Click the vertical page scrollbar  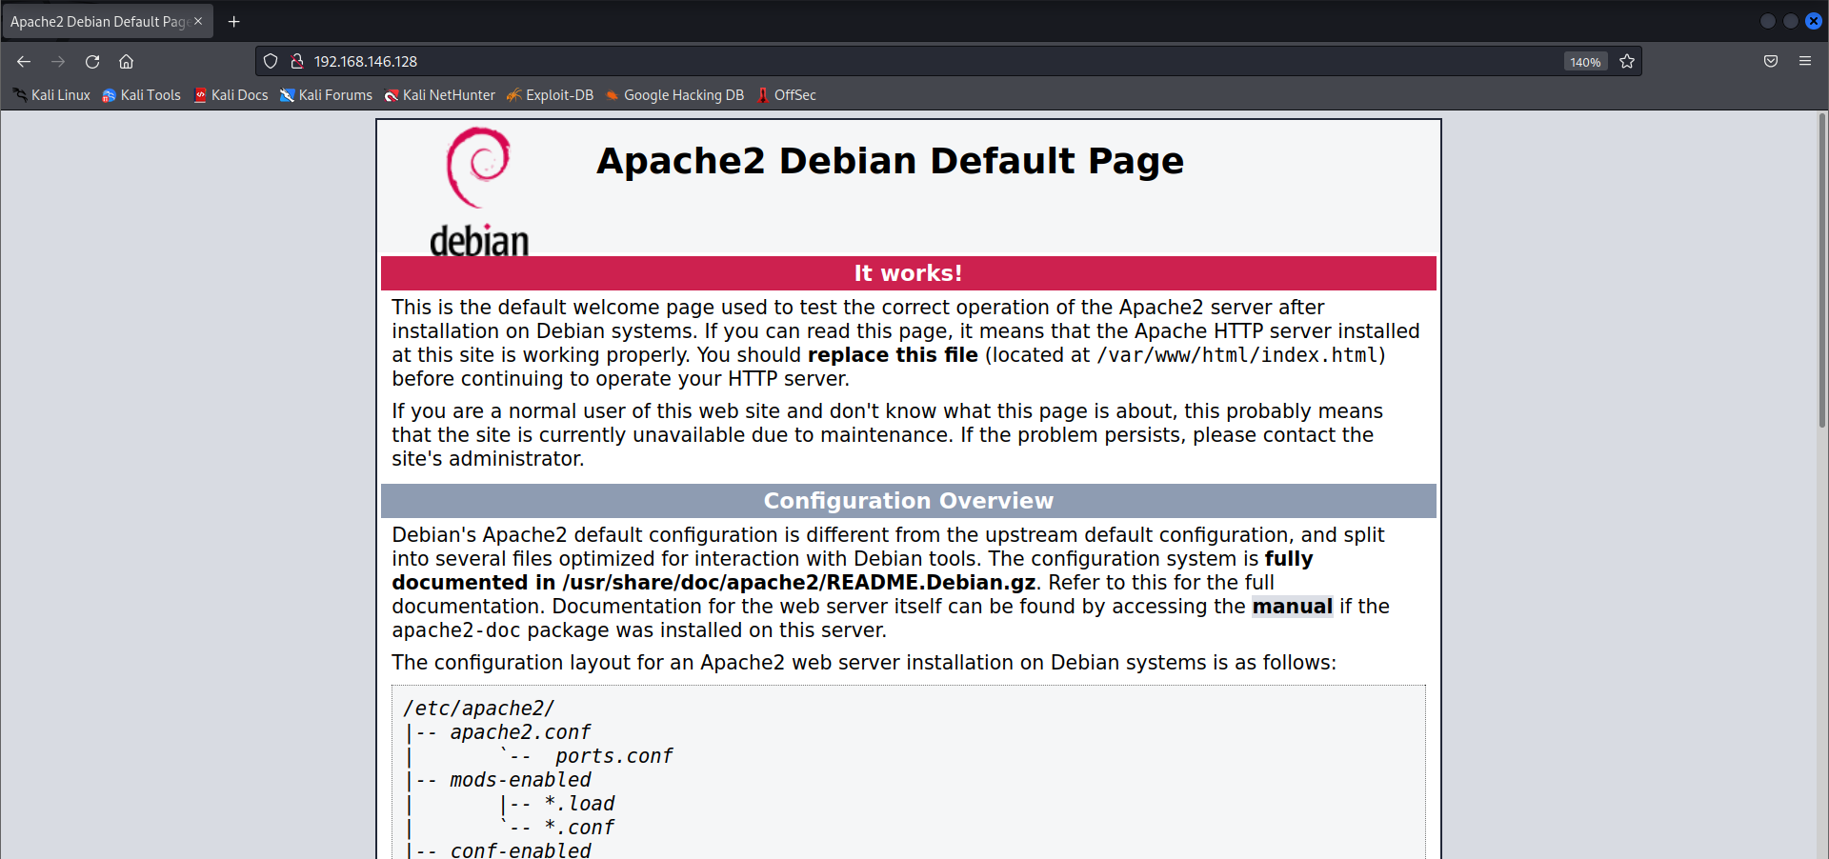1822,271
